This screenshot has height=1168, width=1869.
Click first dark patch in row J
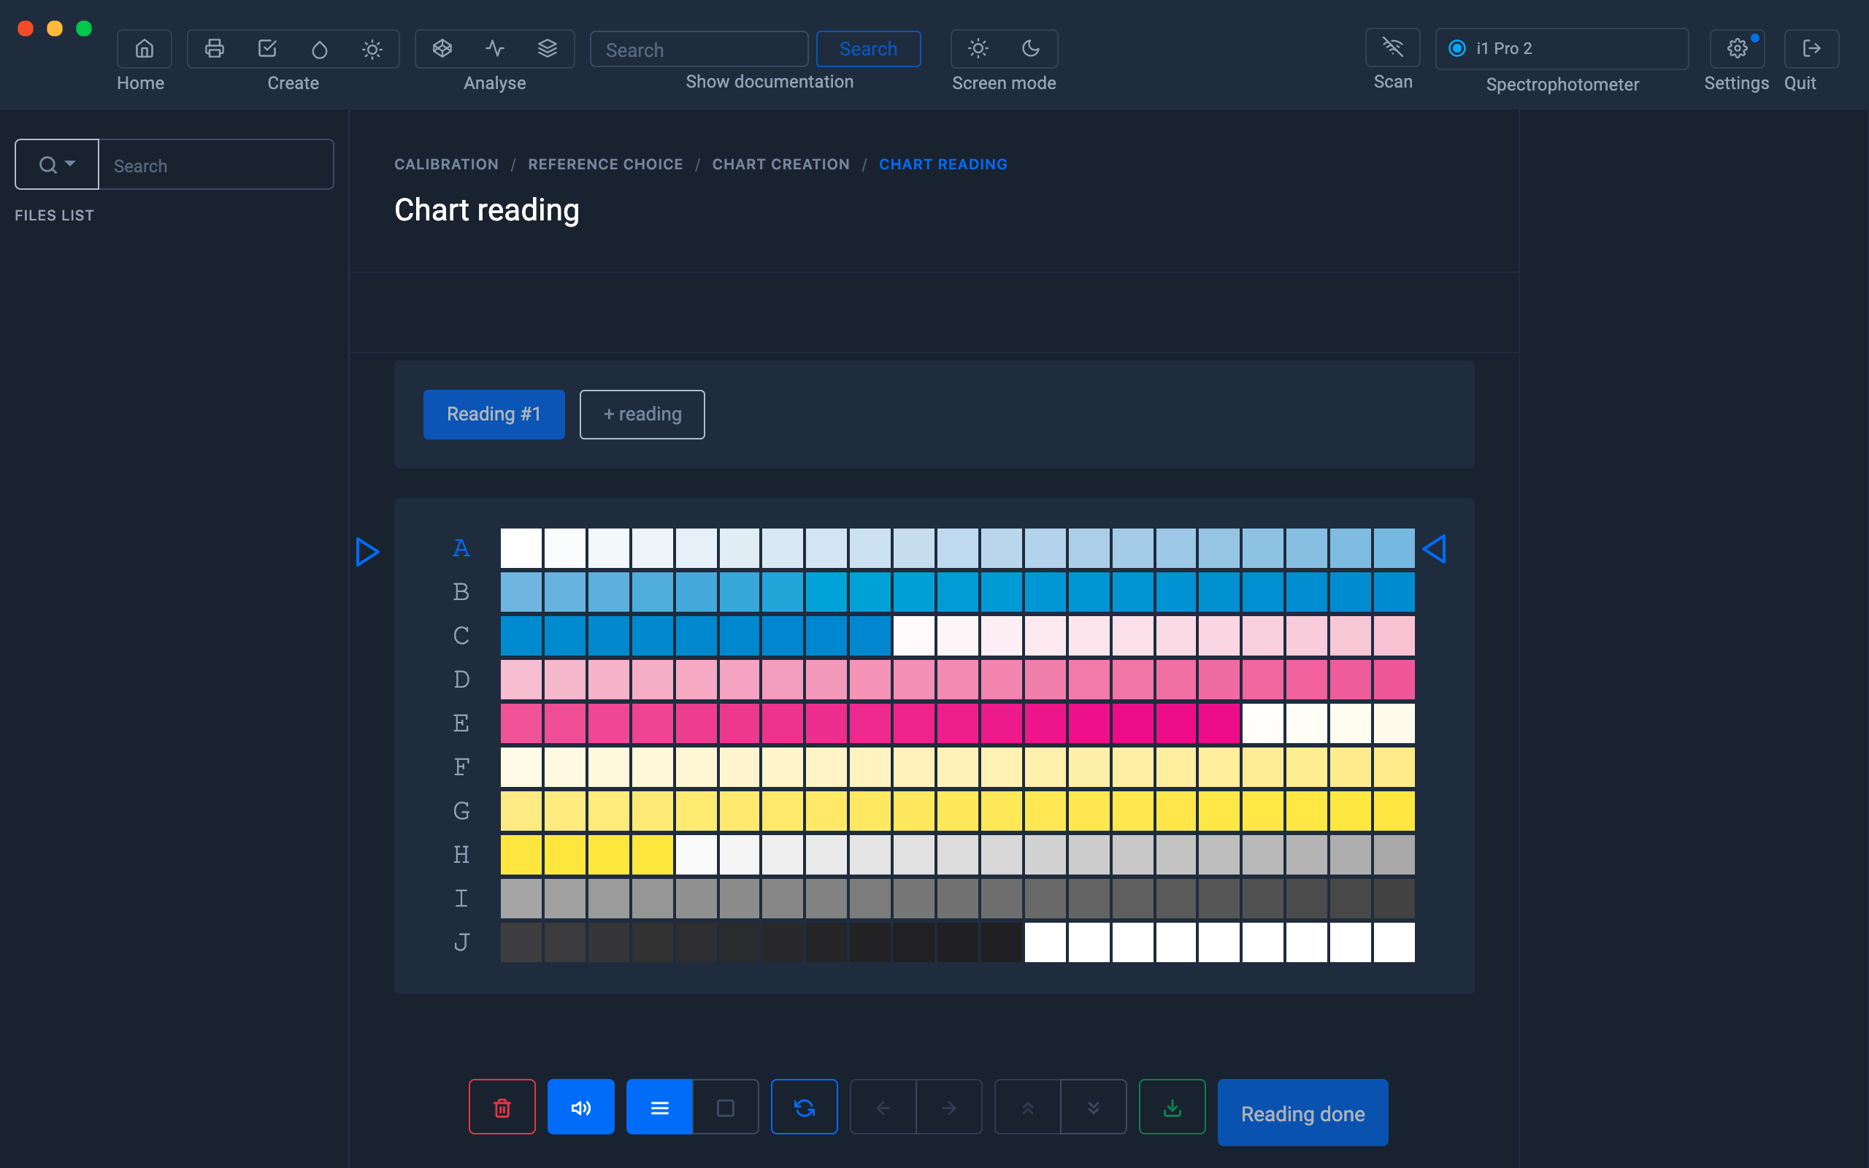click(521, 942)
